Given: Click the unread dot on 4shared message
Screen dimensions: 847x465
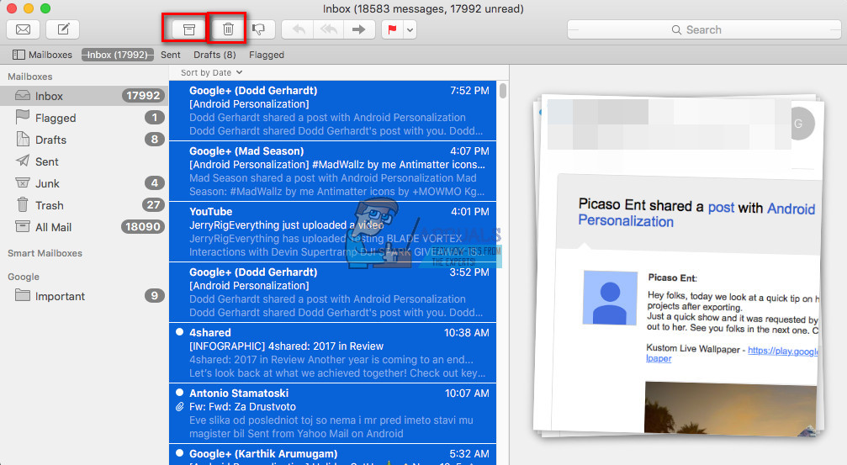Looking at the screenshot, I should 179,332.
